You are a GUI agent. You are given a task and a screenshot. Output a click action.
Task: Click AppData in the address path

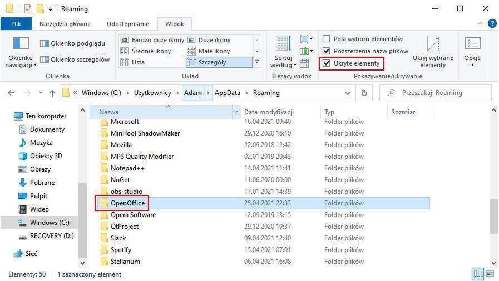pyautogui.click(x=227, y=93)
